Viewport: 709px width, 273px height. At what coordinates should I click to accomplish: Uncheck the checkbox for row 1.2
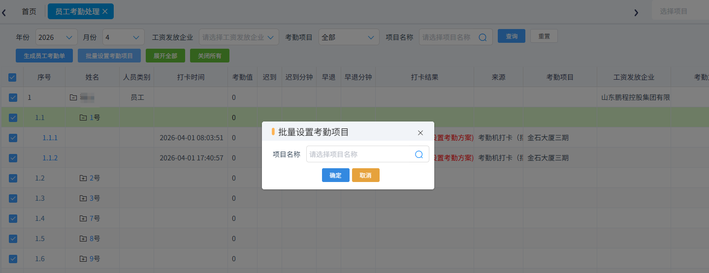click(13, 178)
